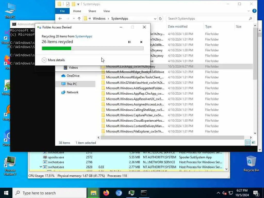264x198 pixels.
Task: Expand the ribbon with the chevron
Action: (x=249, y=11)
